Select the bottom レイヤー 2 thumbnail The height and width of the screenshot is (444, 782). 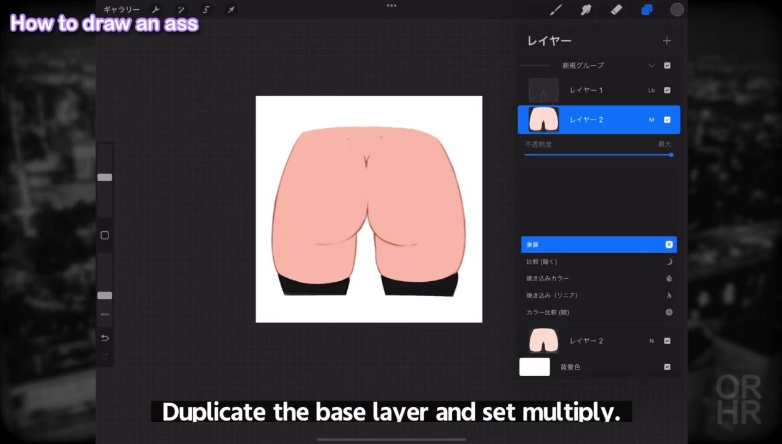543,340
